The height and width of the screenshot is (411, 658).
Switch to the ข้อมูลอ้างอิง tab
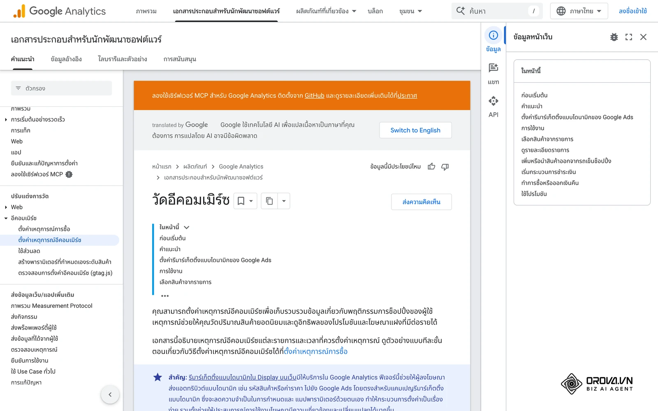coord(66,59)
